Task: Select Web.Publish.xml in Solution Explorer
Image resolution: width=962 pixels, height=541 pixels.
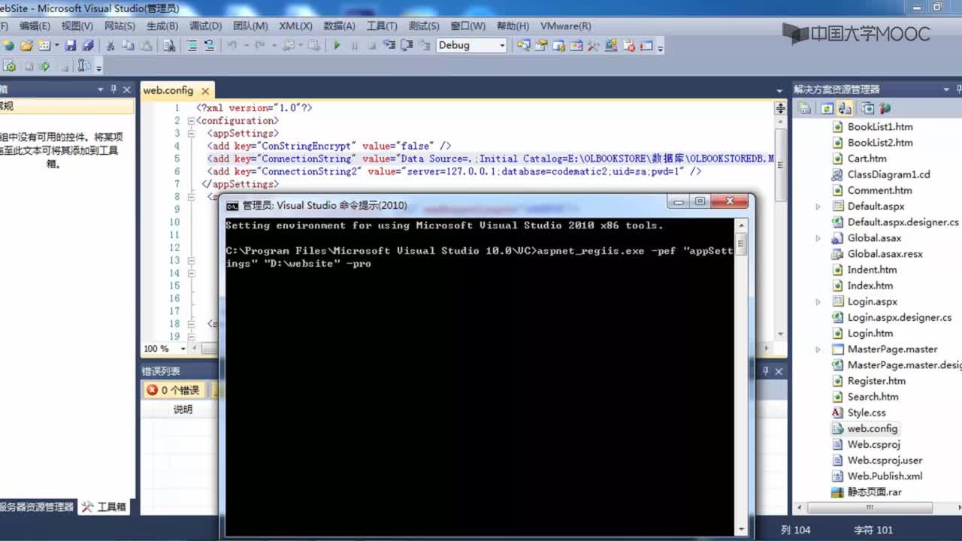Action: [x=885, y=476]
